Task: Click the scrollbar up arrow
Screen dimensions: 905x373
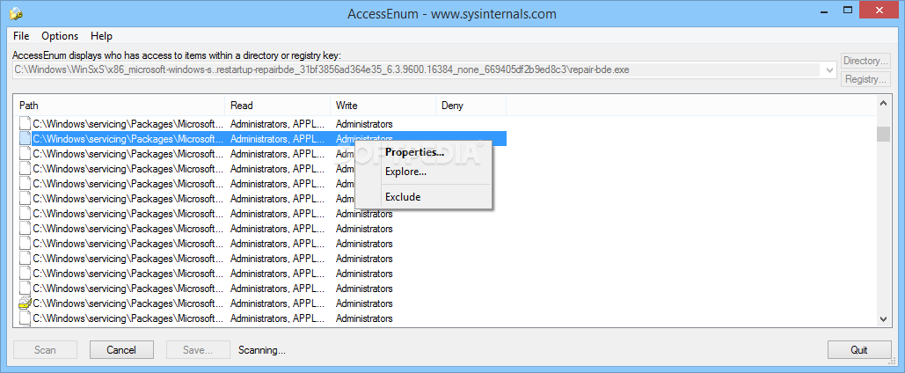Action: pyautogui.click(x=883, y=104)
